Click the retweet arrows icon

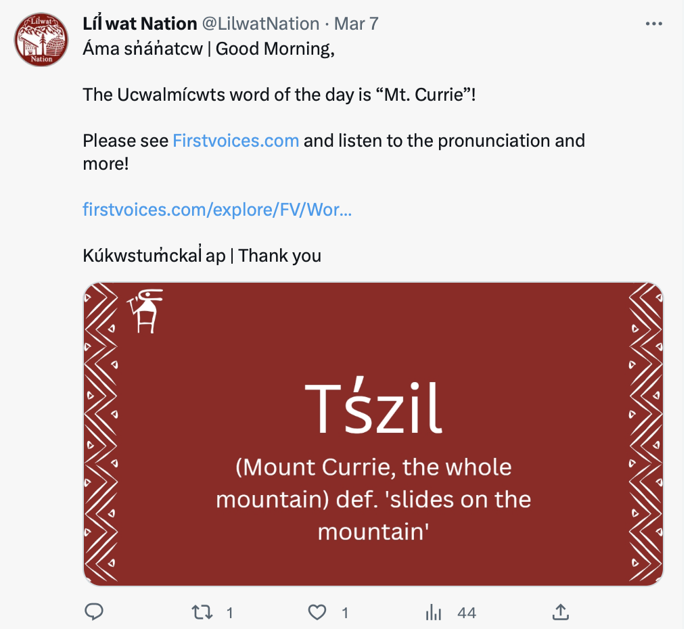(x=201, y=613)
